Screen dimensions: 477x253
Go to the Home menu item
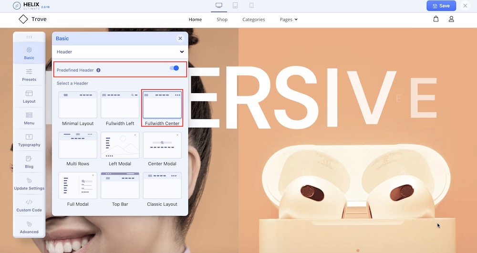click(x=195, y=20)
